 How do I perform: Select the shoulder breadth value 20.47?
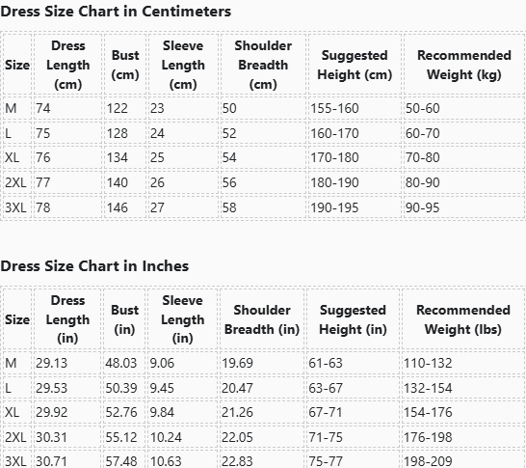[262, 388]
